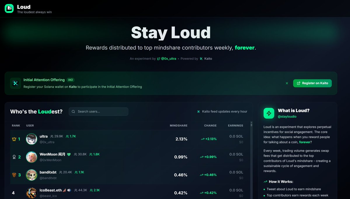Viewport: 350px width, 199px height.
Task: Open IcoBeast.eth's avatar thumbnail
Action: (x=32, y=193)
